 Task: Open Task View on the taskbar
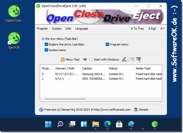click(72, 124)
